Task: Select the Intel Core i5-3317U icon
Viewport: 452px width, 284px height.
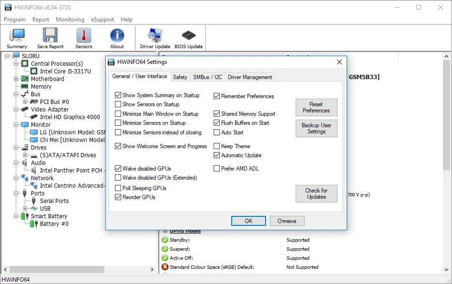Action: click(x=34, y=71)
